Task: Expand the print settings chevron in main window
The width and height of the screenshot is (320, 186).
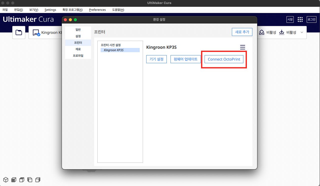Action: [302, 32]
